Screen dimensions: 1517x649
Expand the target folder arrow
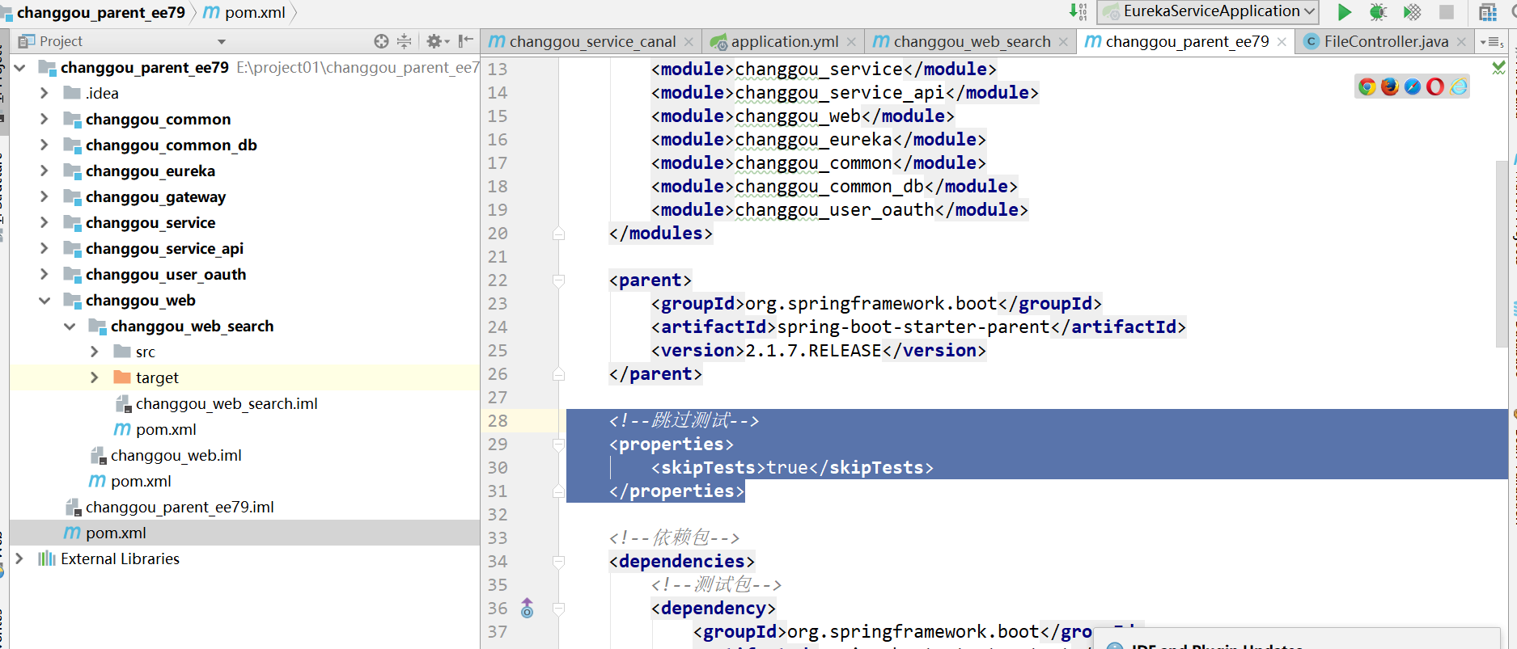click(95, 378)
